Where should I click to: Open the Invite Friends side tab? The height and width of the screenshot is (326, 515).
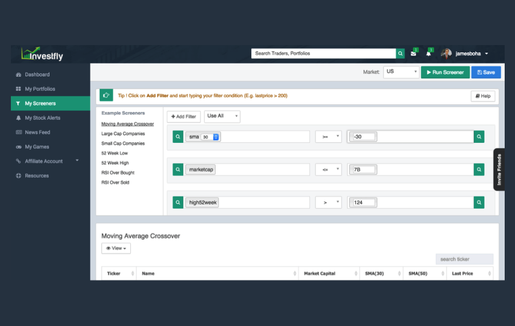tap(499, 170)
